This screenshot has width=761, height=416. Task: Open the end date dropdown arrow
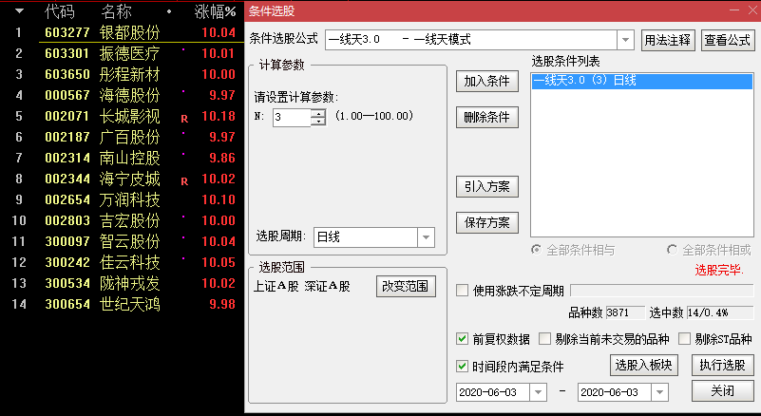click(660, 391)
